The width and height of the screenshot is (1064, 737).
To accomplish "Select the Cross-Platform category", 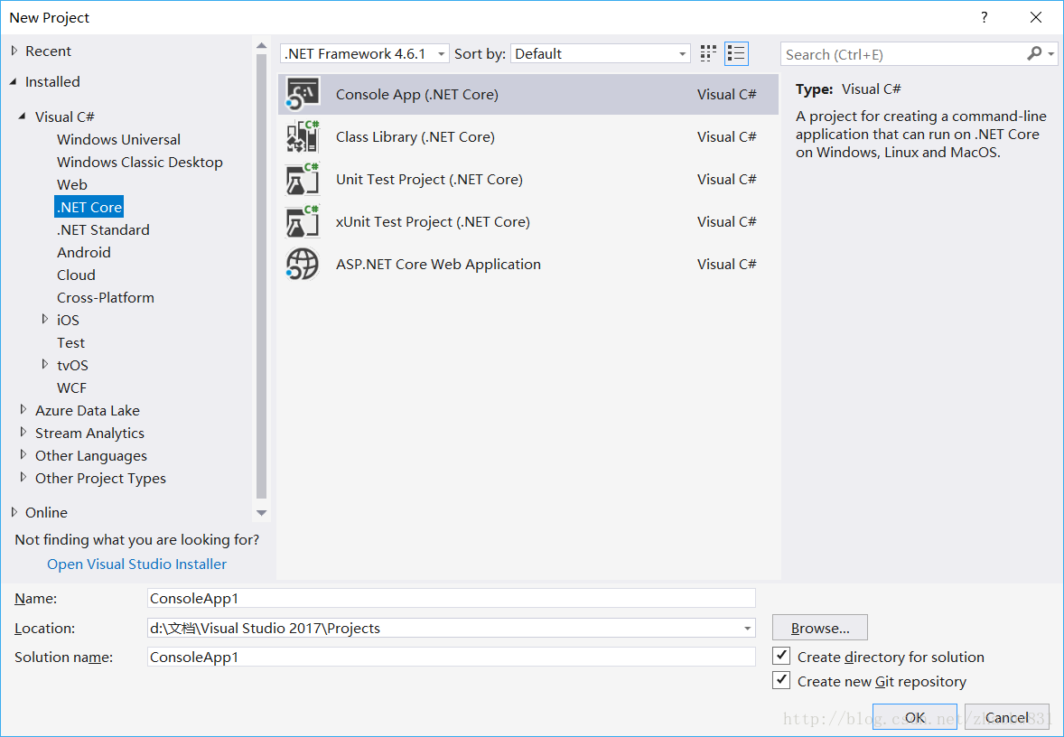I will pos(105,297).
